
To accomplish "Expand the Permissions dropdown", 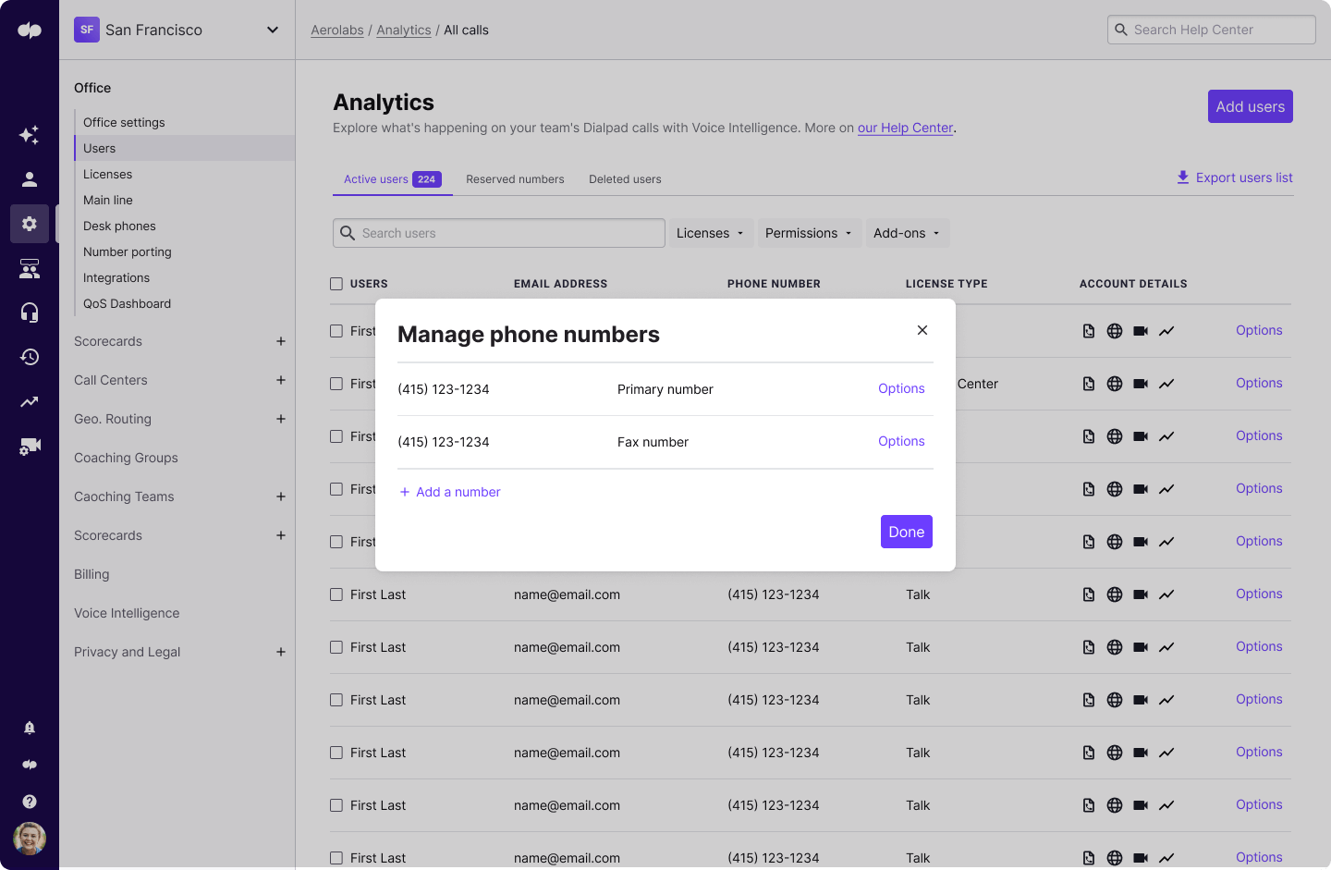I will [x=809, y=233].
